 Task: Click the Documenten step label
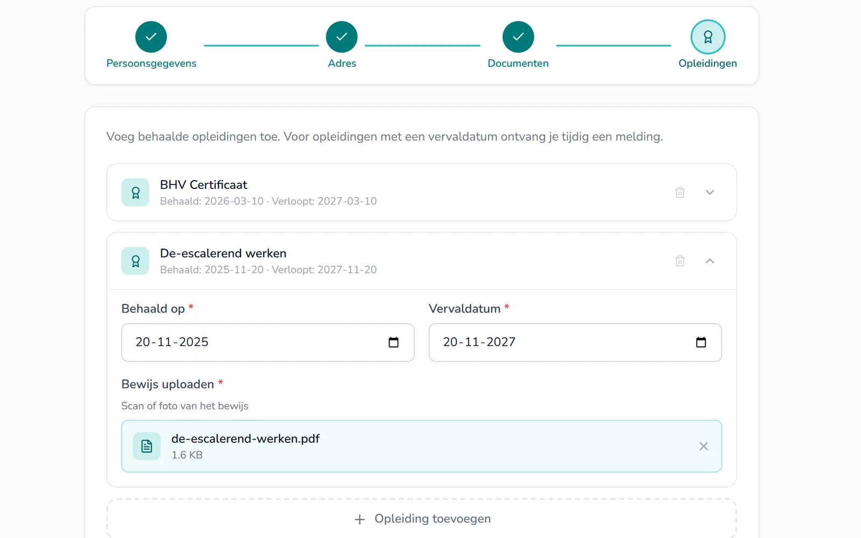point(518,63)
